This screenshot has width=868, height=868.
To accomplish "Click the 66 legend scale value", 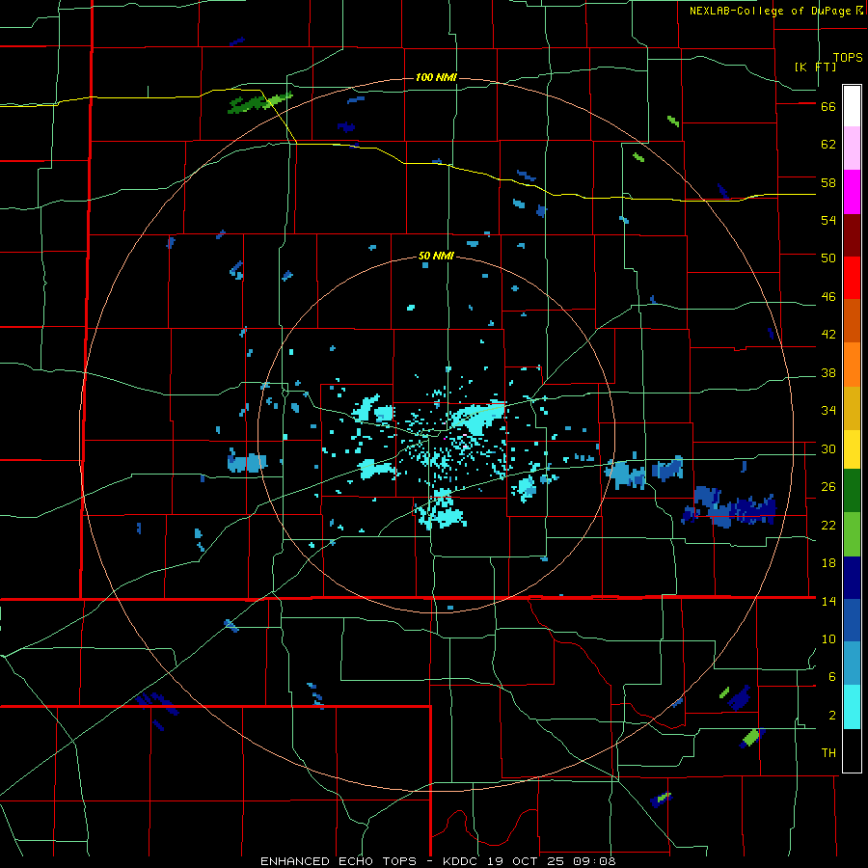I will (828, 107).
